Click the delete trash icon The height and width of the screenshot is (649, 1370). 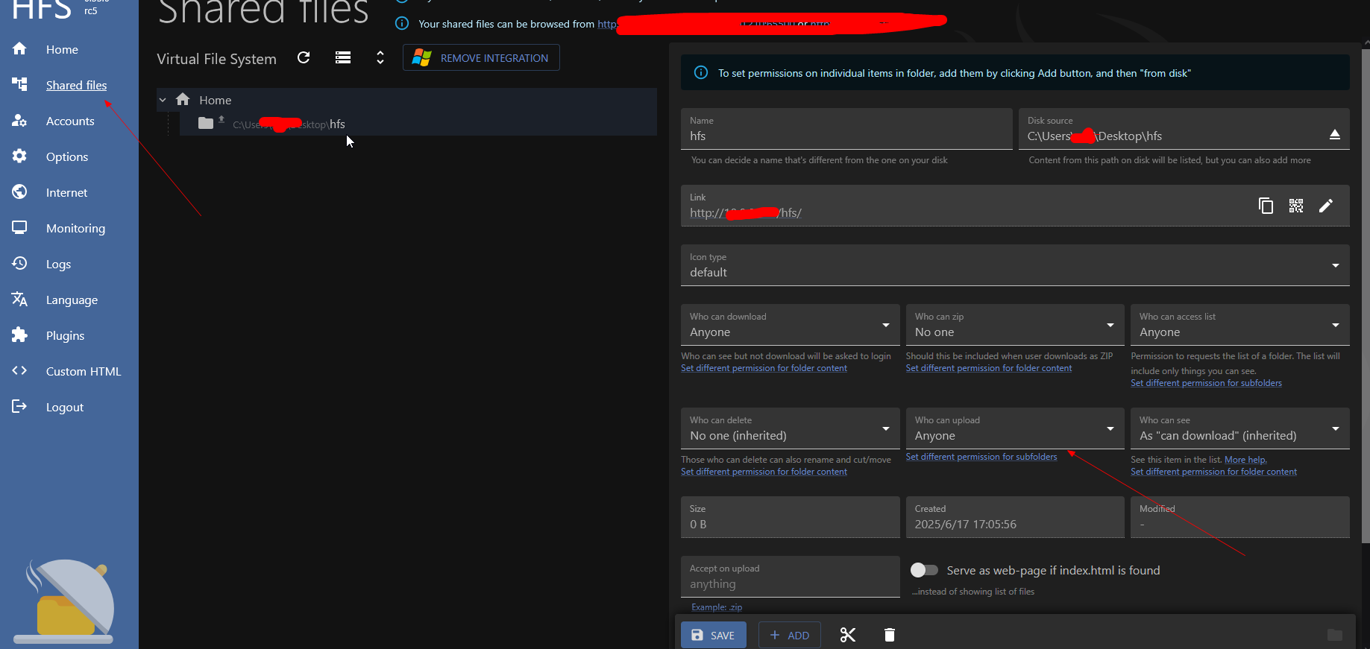tap(890, 635)
